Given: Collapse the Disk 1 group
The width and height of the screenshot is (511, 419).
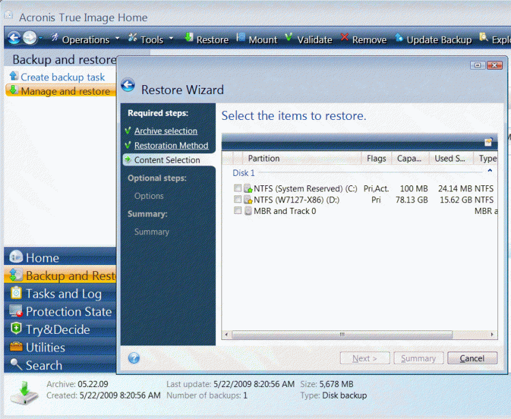Looking at the screenshot, I should (x=489, y=171).
